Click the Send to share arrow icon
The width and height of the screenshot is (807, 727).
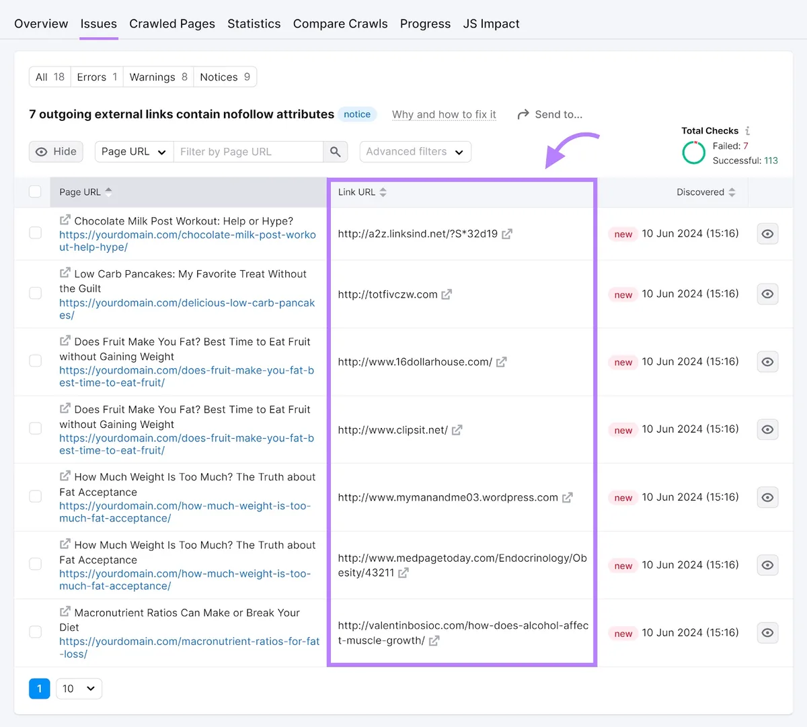pyautogui.click(x=523, y=115)
